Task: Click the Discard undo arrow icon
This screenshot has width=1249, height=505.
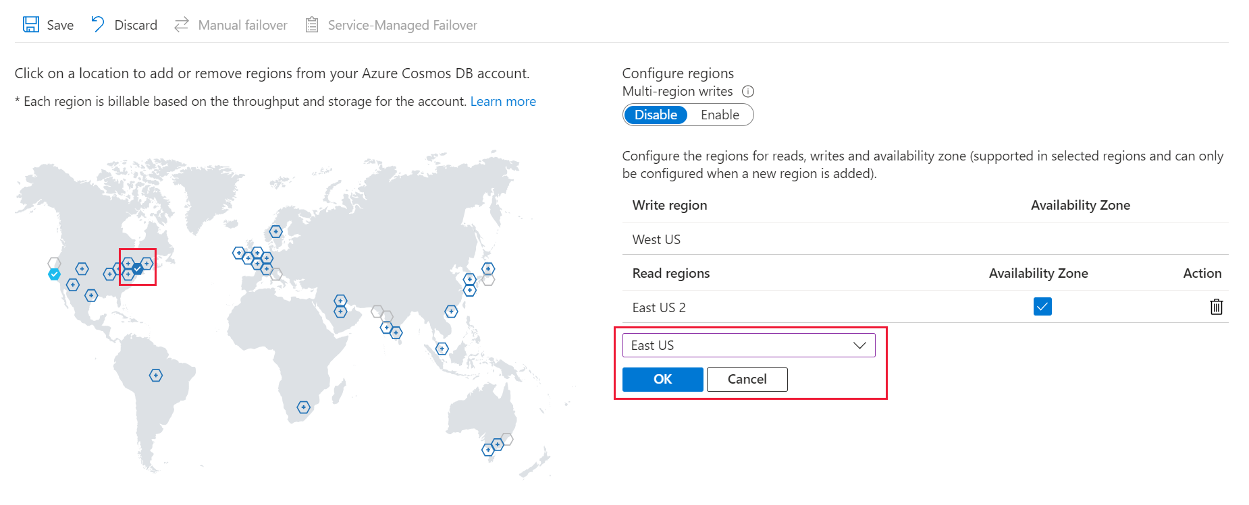Action: coord(98,25)
